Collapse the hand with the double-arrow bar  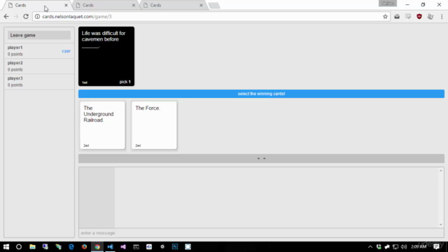261,158
